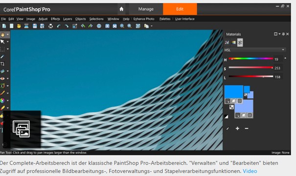Click the Save disk icon
This screenshot has height=176, width=296.
(35, 26)
